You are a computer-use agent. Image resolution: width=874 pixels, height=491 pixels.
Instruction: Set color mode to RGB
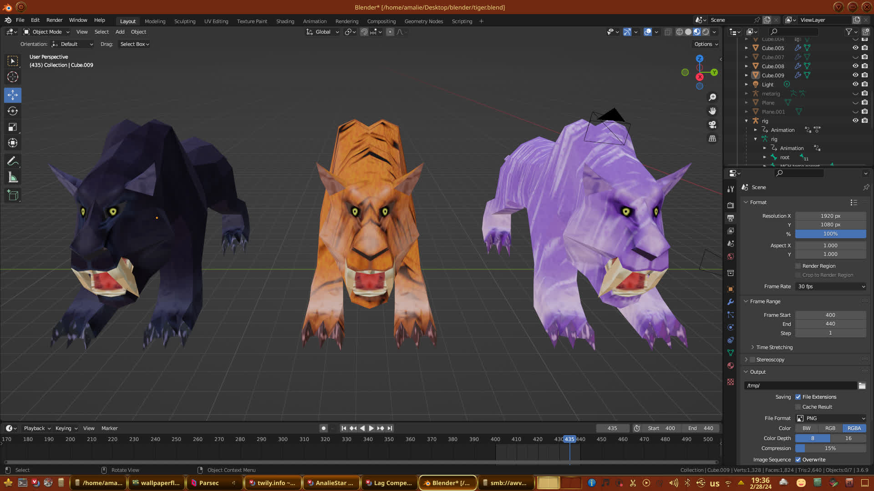pyautogui.click(x=830, y=428)
